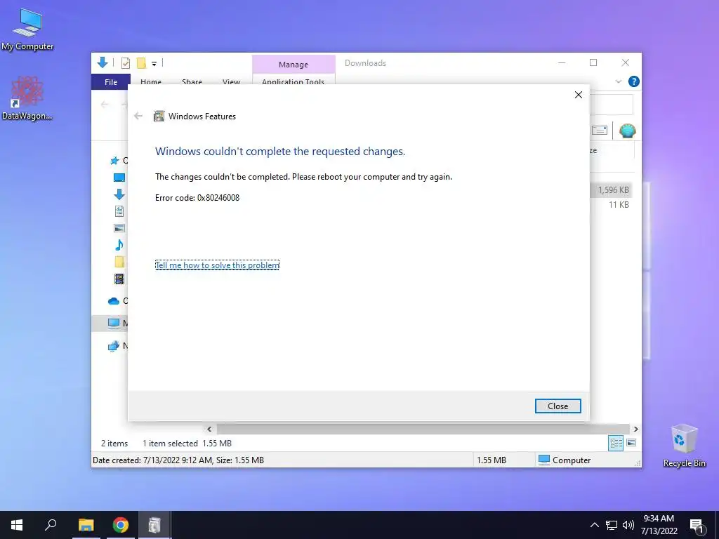719x539 pixels.
Task: Select Quick access star in navigation pane
Action: coord(114,161)
